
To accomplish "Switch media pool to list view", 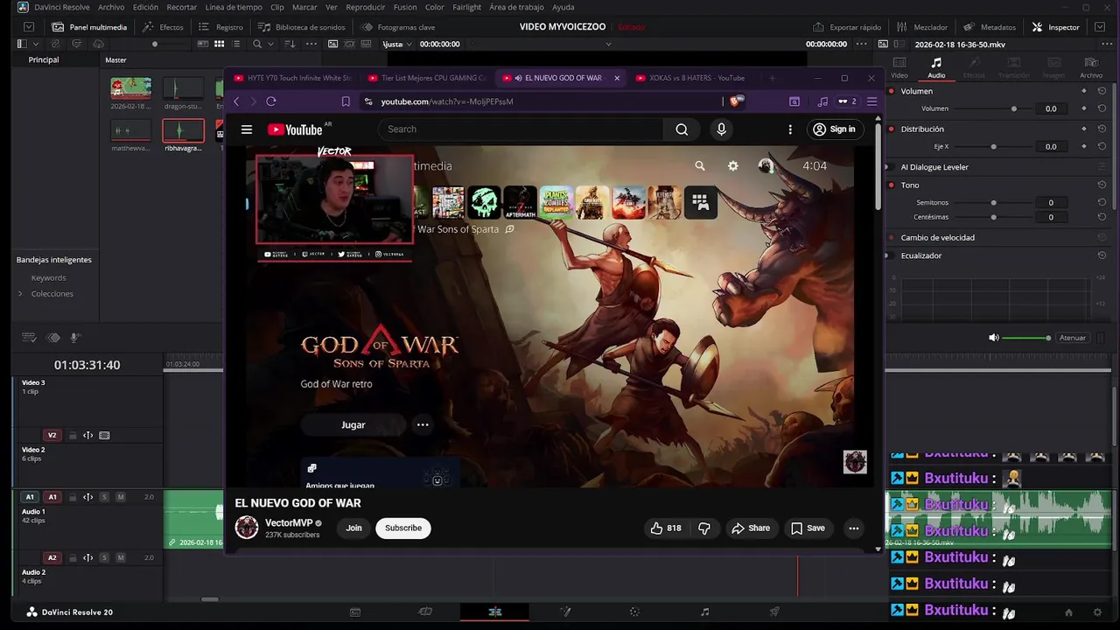I will click(236, 44).
